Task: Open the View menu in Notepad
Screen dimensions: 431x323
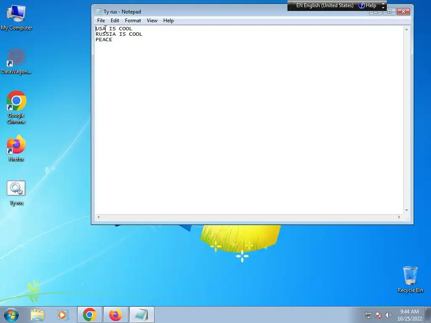Action: [x=152, y=21]
